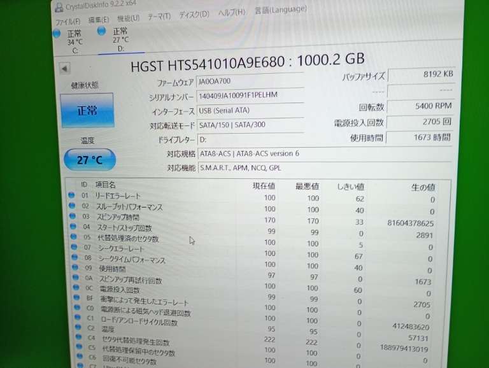Click status dot for 0C 電源投入回数
Viewport: 489px width, 368px height.
tap(76, 287)
